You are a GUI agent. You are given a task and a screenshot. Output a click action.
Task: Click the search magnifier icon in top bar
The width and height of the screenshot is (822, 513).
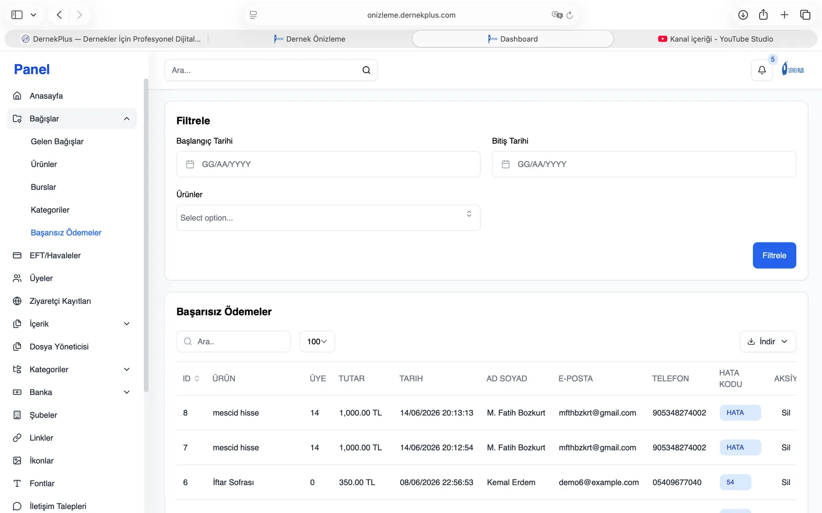[366, 70]
